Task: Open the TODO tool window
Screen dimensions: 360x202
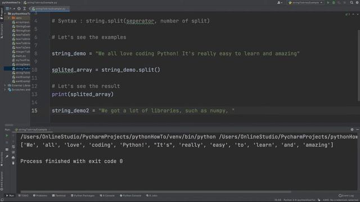Action: click(x=23, y=196)
